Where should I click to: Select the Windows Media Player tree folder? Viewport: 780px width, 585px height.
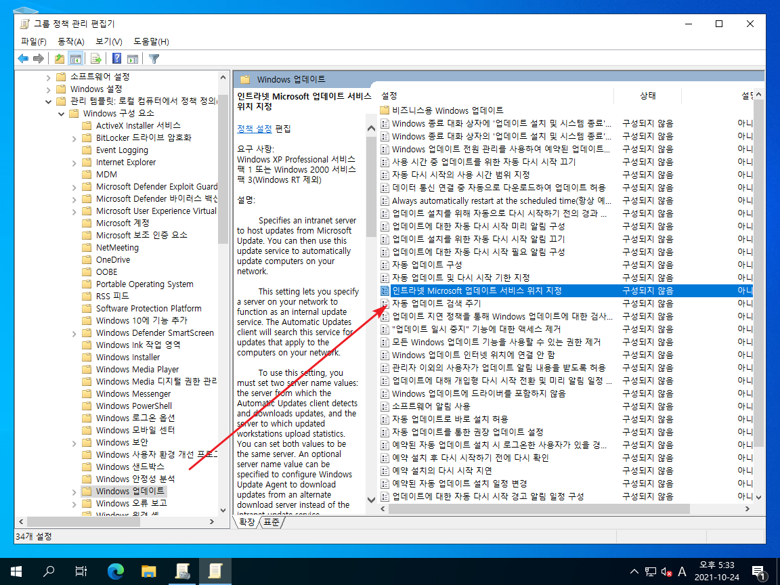click(x=137, y=370)
